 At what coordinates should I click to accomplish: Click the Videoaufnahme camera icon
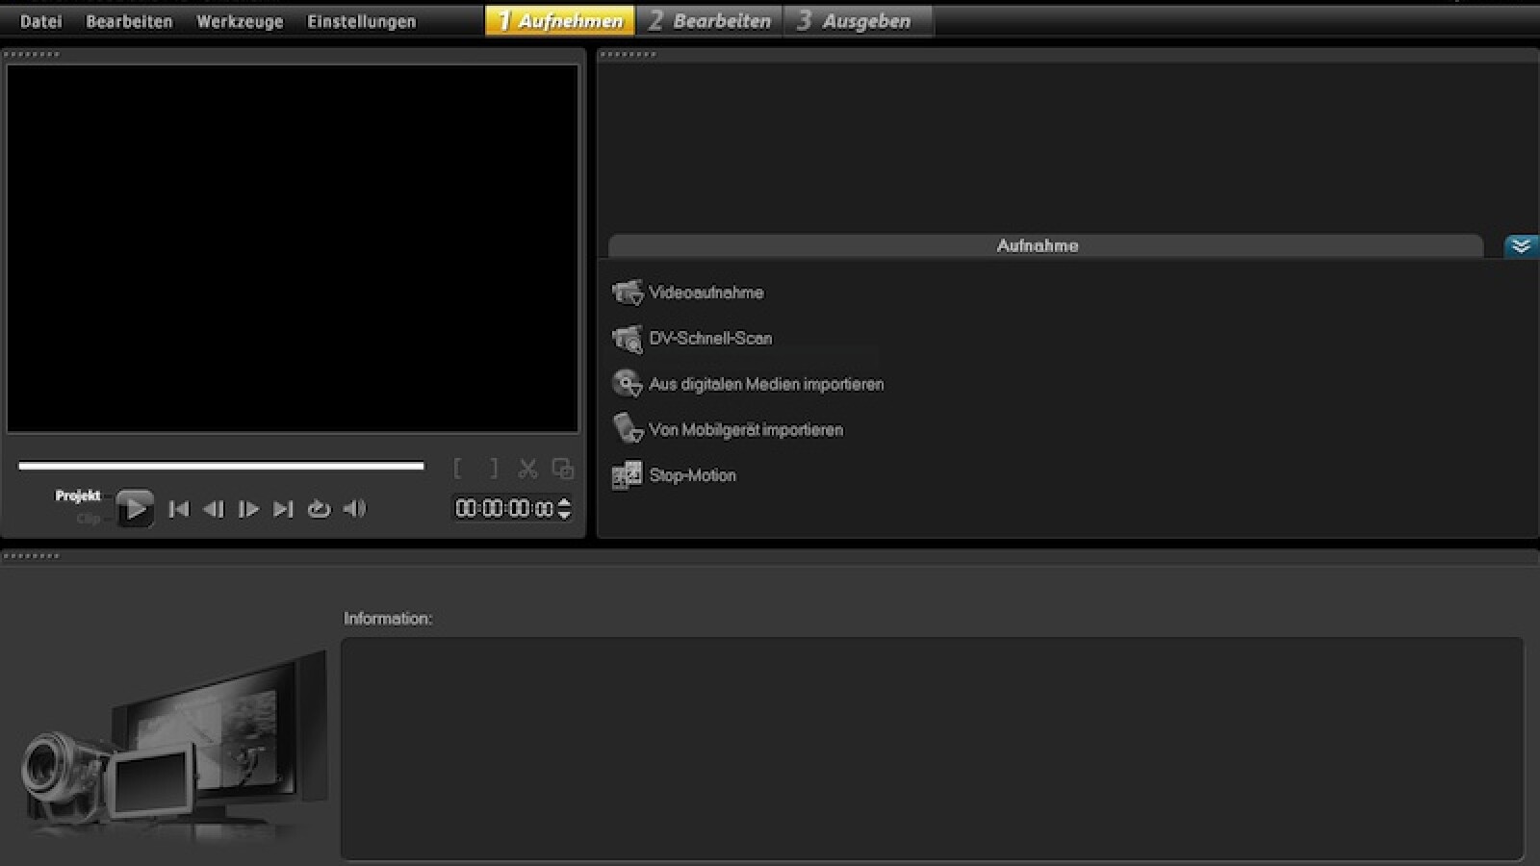628,293
